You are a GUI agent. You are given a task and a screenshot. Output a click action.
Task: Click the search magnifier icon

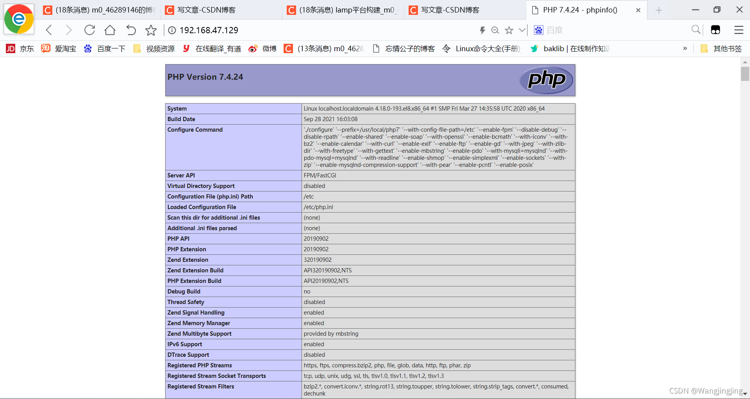696,30
